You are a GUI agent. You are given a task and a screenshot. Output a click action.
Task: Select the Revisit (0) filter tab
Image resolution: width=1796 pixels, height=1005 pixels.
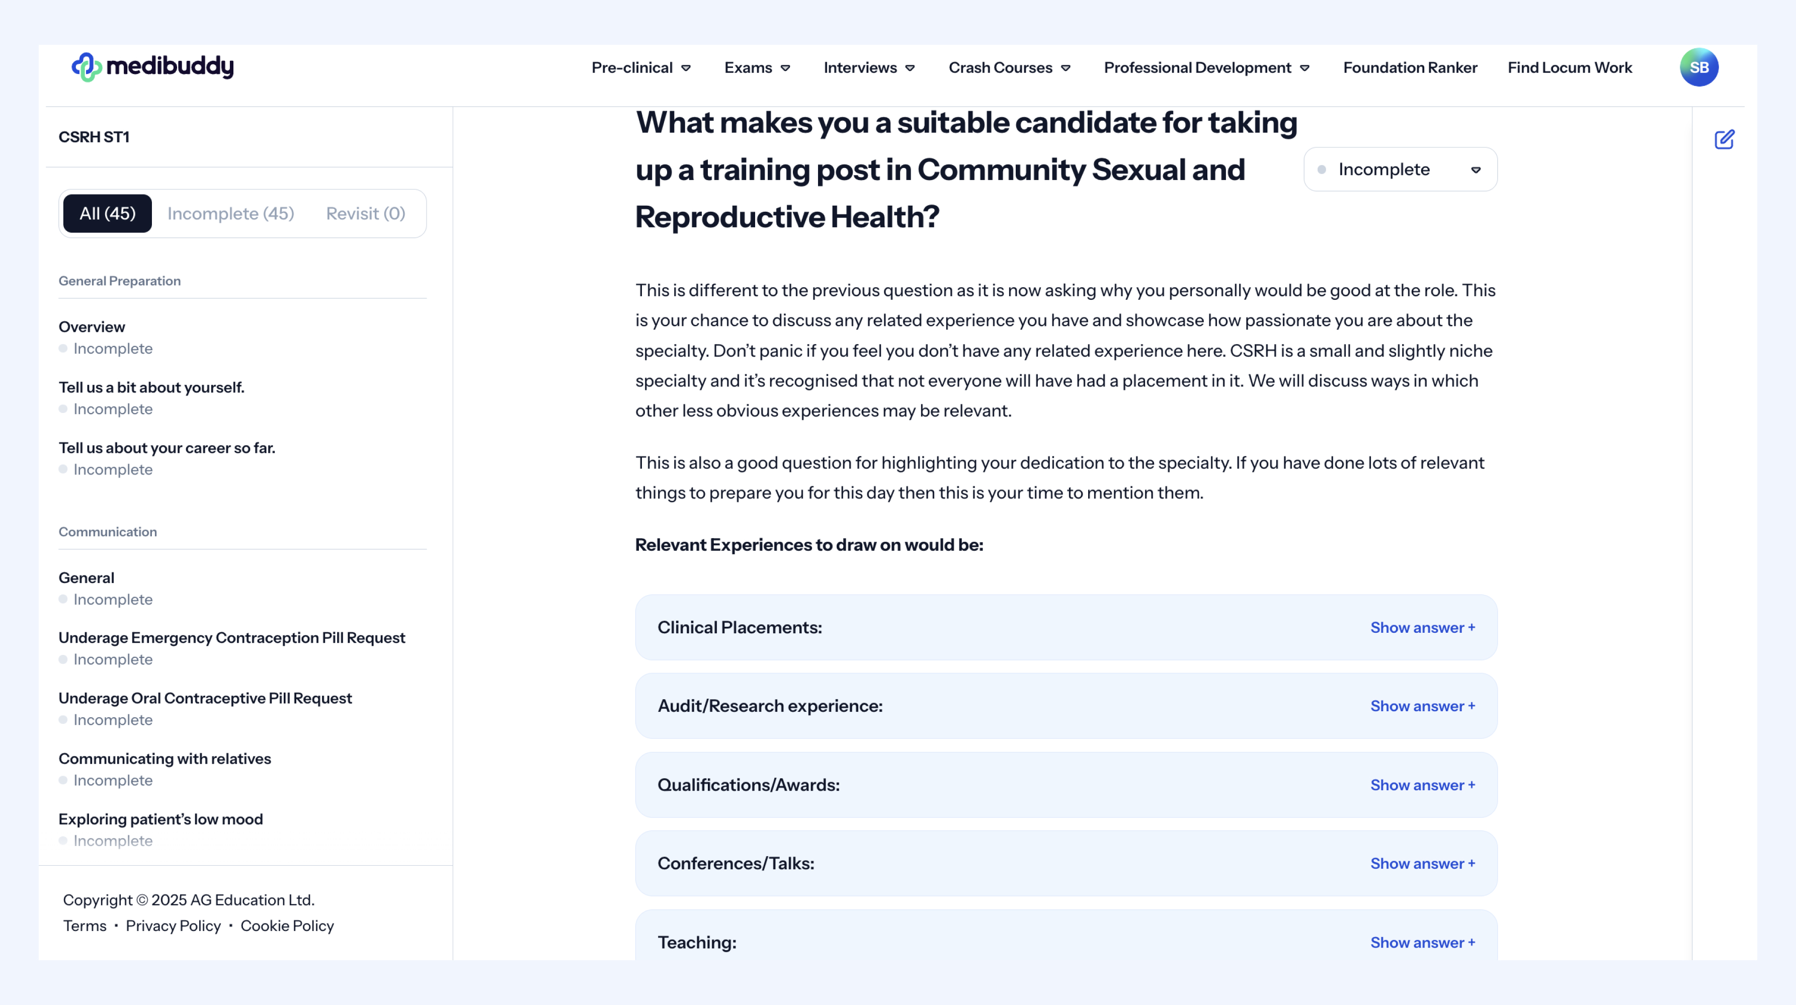[365, 213]
